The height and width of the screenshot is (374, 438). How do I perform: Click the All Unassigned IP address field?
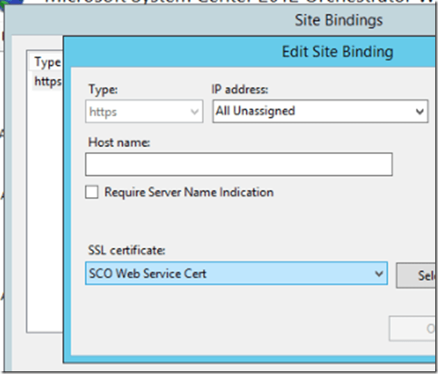[x=313, y=111]
